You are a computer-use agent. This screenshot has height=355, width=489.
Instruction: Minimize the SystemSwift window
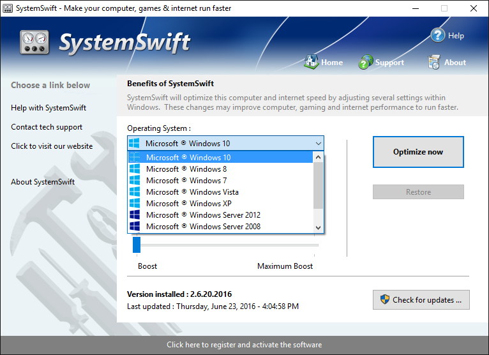point(416,8)
